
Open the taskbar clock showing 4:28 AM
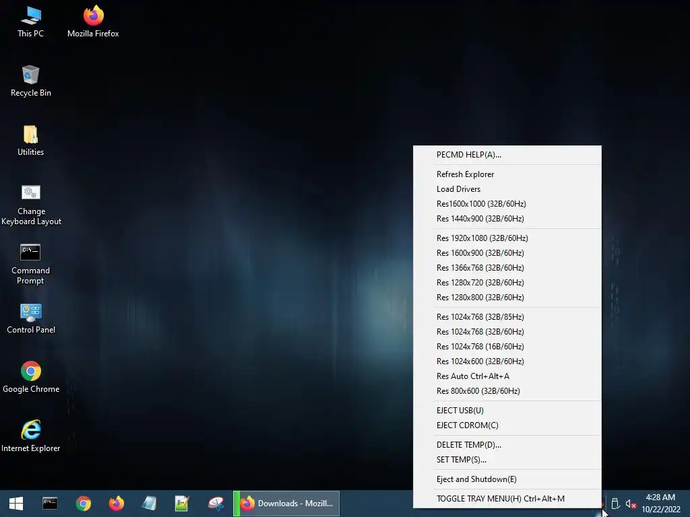tap(660, 504)
